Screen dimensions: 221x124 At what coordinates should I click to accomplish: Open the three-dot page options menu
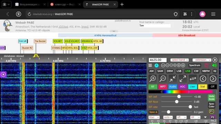point(192,14)
